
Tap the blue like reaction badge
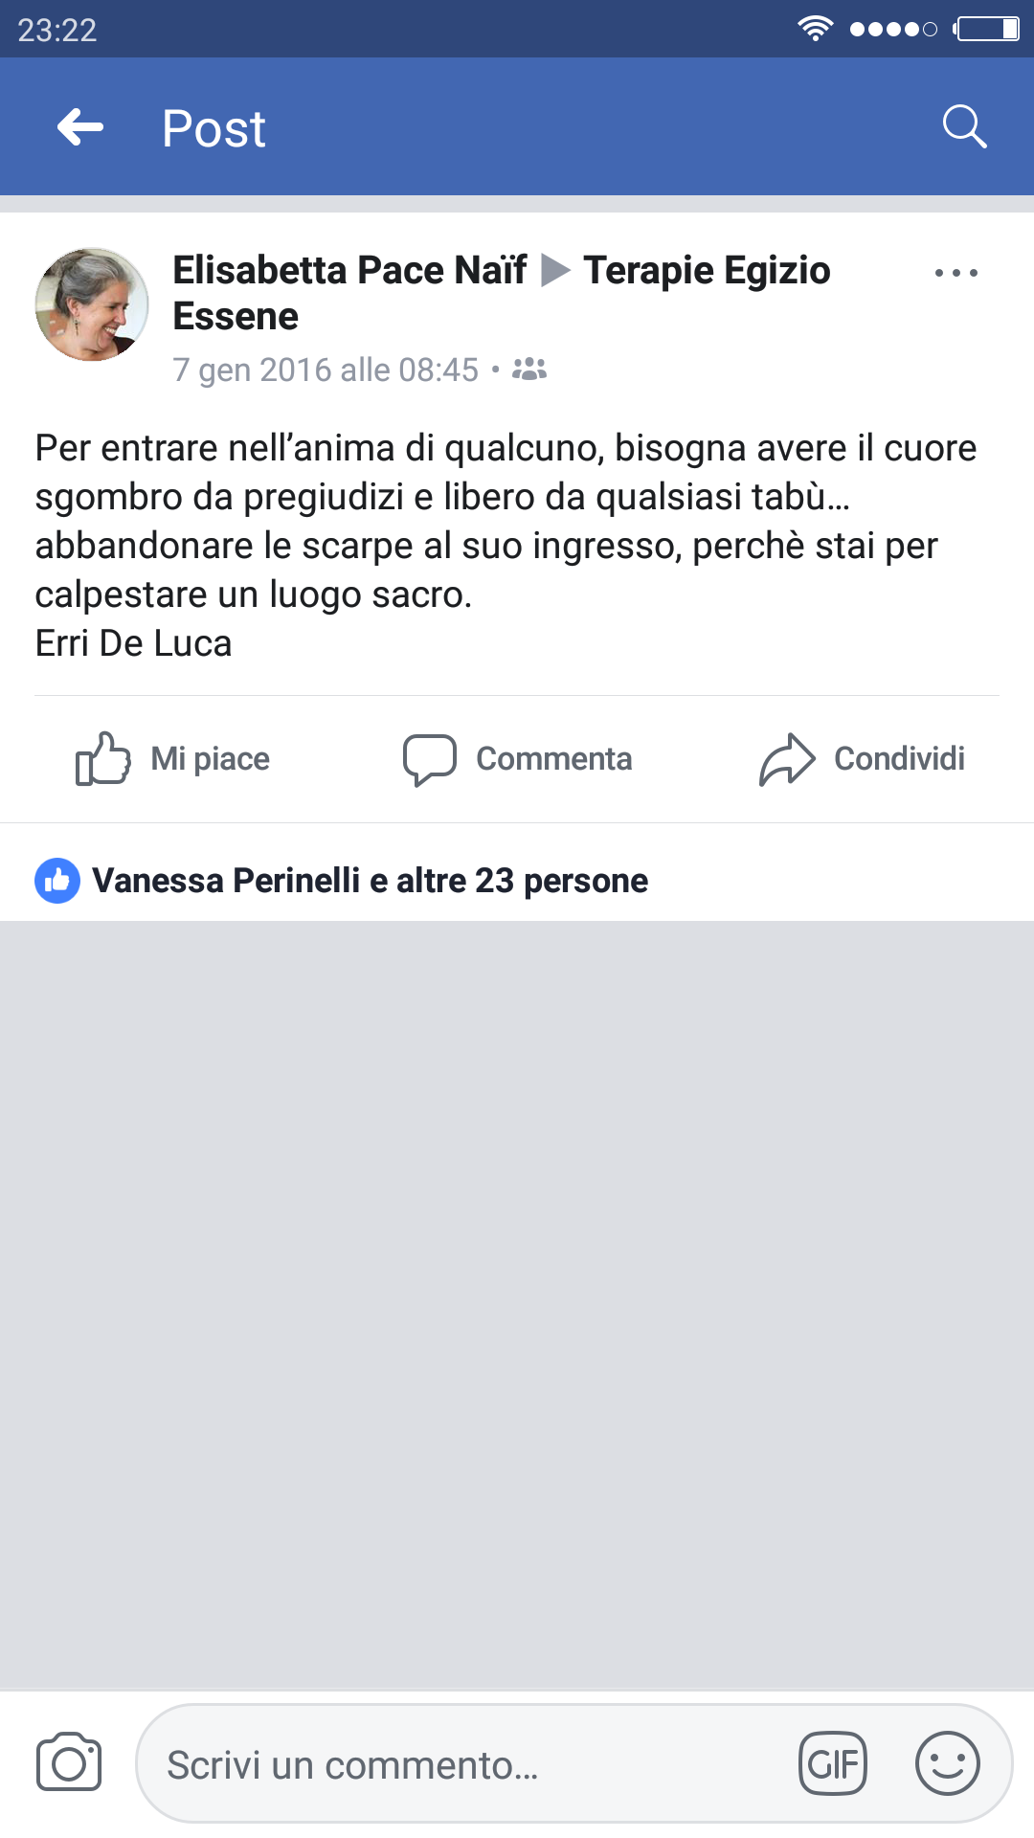[x=57, y=881]
